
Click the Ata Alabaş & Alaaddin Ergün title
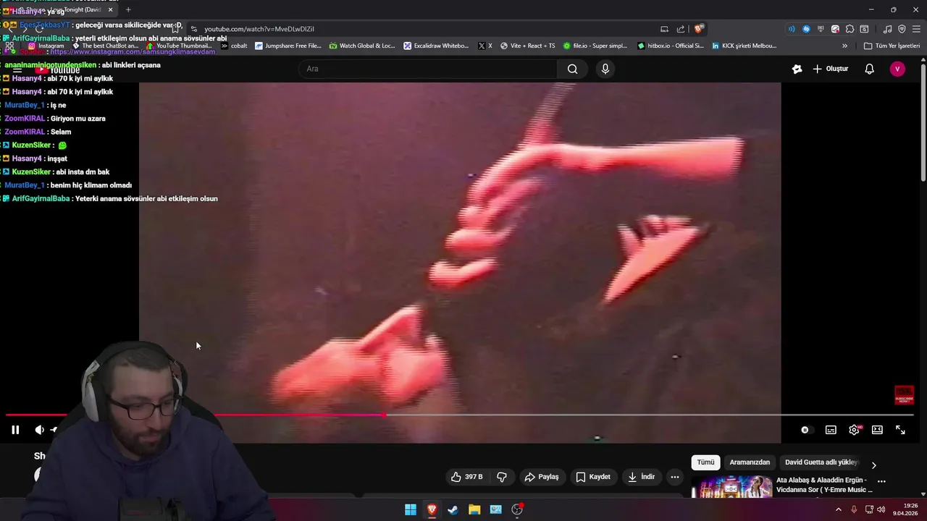(x=824, y=485)
